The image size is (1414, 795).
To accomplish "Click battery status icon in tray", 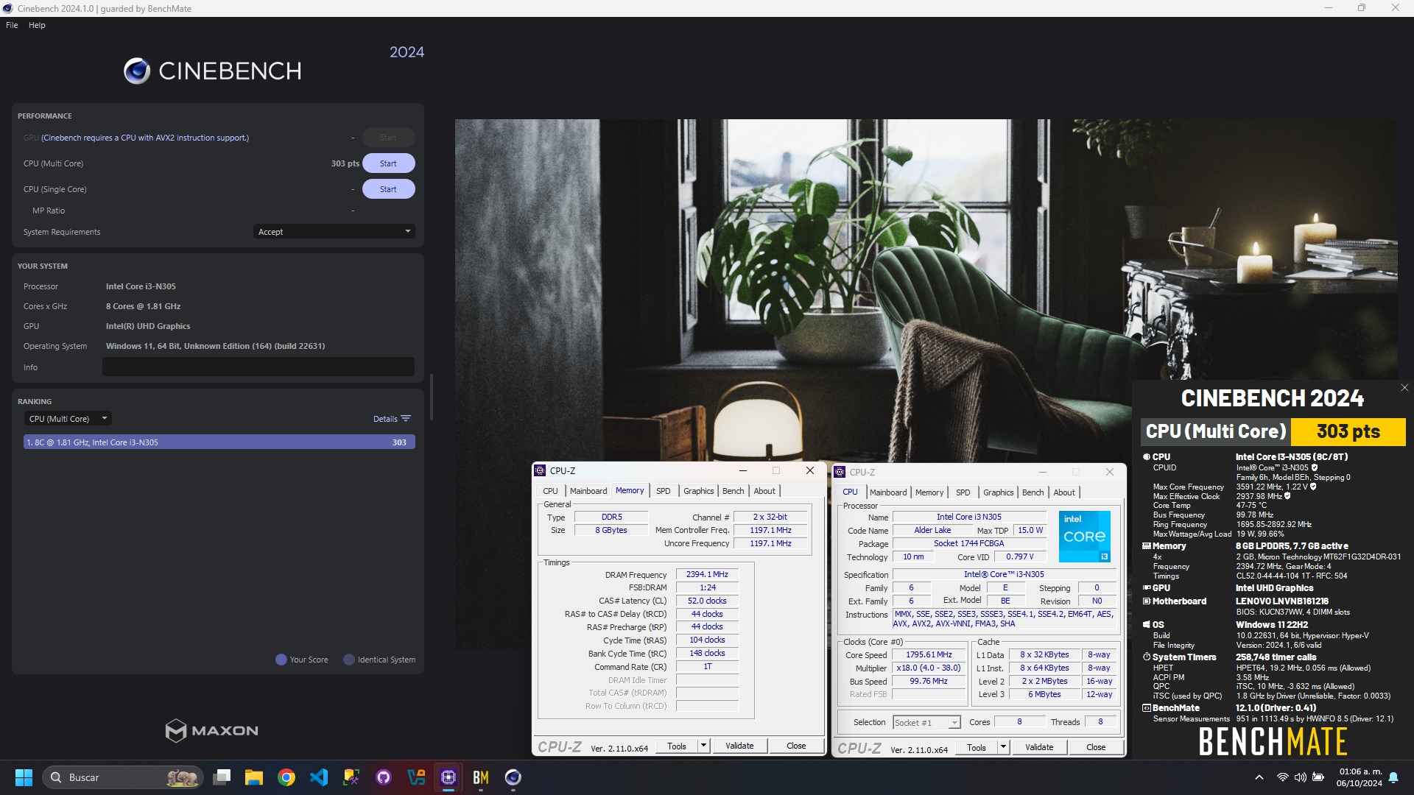I will 1318,777.
